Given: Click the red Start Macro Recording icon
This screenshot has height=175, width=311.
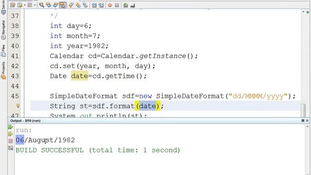Looking at the screenshot, I should [x=110, y=5].
